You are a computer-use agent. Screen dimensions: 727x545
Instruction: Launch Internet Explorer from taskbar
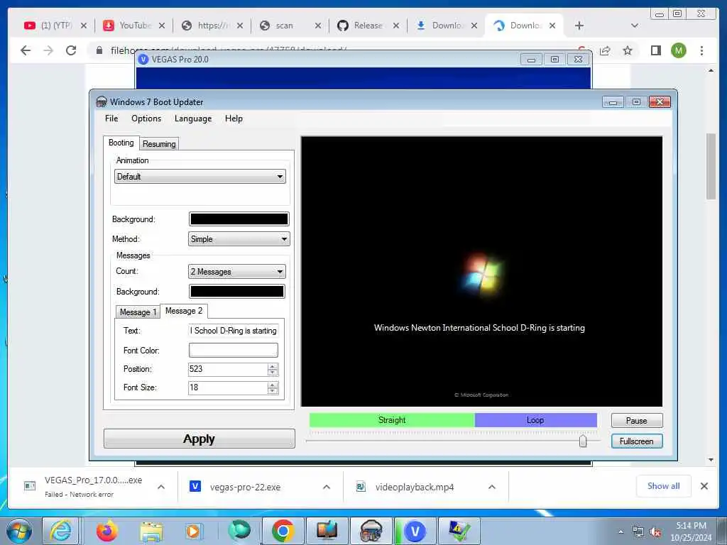coord(61,531)
